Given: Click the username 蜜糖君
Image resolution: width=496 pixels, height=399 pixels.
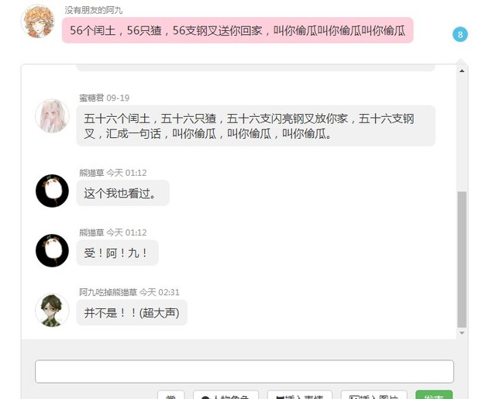Looking at the screenshot, I should (x=91, y=98).
